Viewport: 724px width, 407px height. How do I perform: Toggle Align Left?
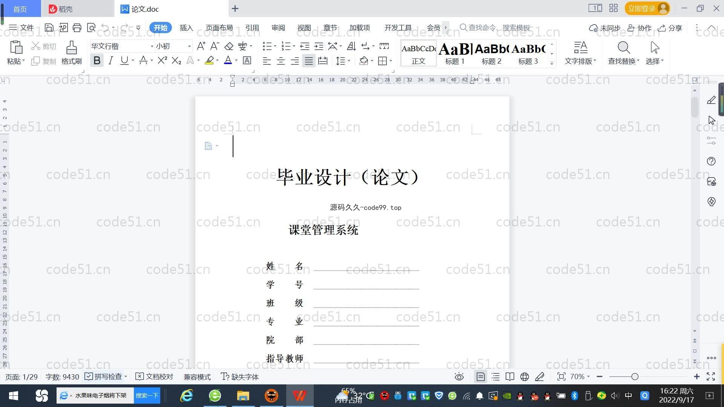[x=267, y=61]
